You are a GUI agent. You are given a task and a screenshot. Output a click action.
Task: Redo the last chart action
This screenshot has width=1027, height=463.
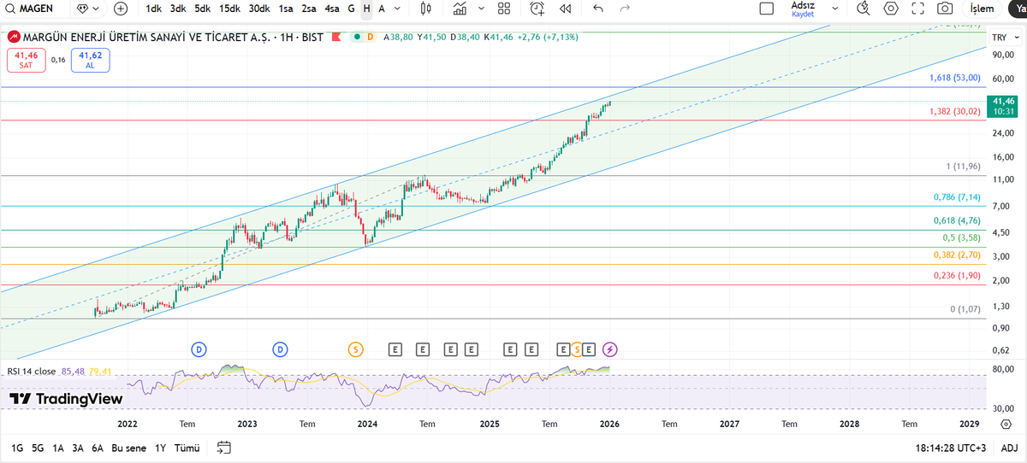click(625, 9)
